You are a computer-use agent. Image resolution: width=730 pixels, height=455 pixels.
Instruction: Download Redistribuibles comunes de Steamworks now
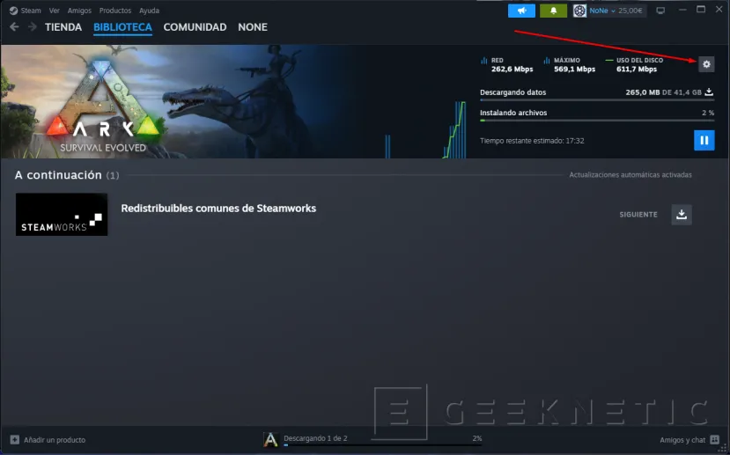coord(681,215)
